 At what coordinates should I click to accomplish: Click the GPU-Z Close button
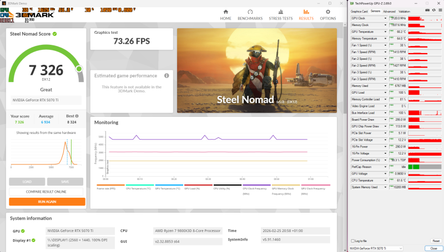(x=433, y=248)
